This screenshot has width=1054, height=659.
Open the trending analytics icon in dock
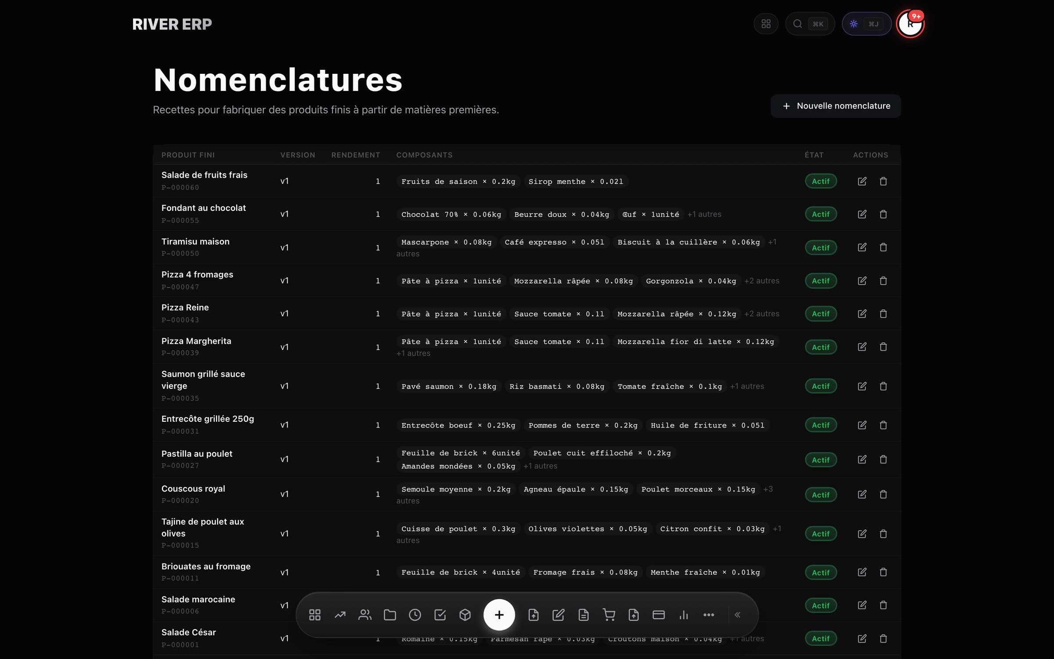(x=340, y=615)
